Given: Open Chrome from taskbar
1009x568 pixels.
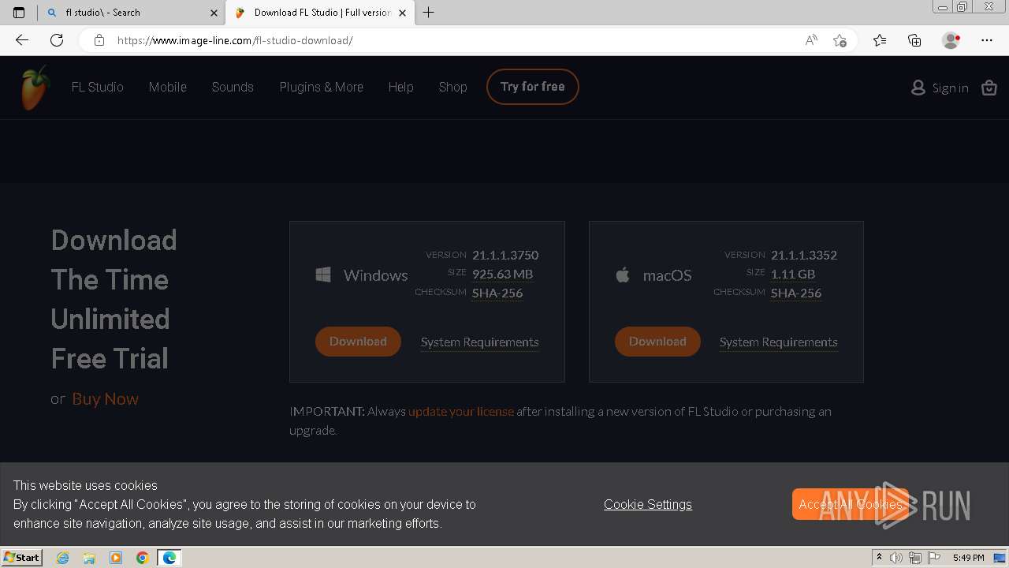Looking at the screenshot, I should pos(142,558).
